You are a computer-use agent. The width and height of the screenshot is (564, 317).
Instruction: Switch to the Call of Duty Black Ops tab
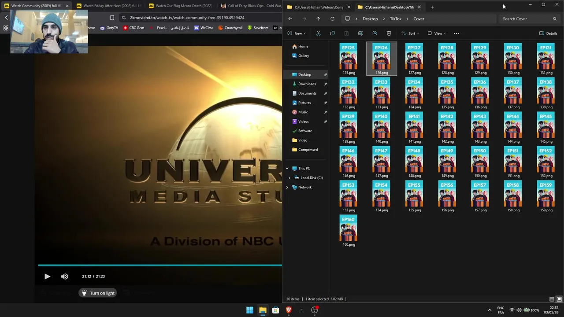coord(251,6)
